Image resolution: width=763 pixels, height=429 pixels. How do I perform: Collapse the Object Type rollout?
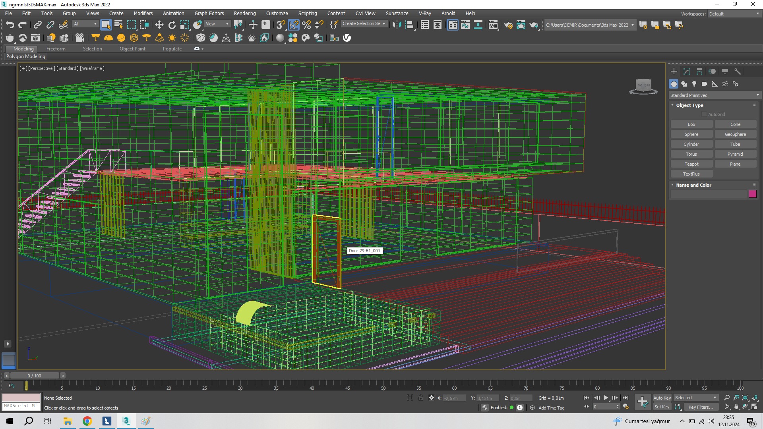[x=689, y=105]
